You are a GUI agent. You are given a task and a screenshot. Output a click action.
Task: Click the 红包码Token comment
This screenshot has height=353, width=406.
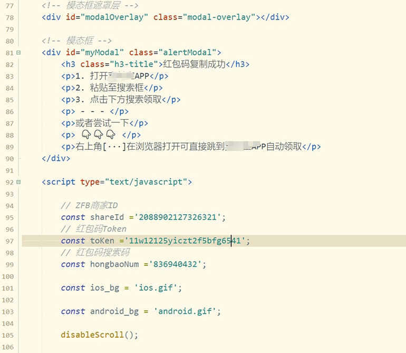tap(93, 229)
